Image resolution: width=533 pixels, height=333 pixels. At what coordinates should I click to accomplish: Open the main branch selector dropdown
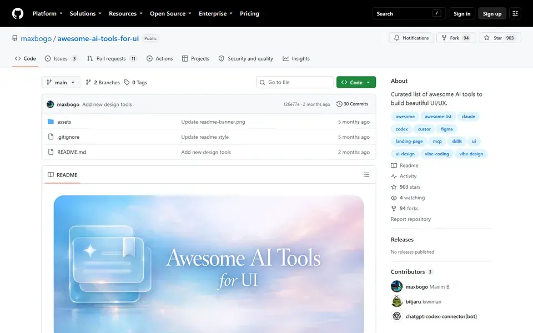(61, 82)
